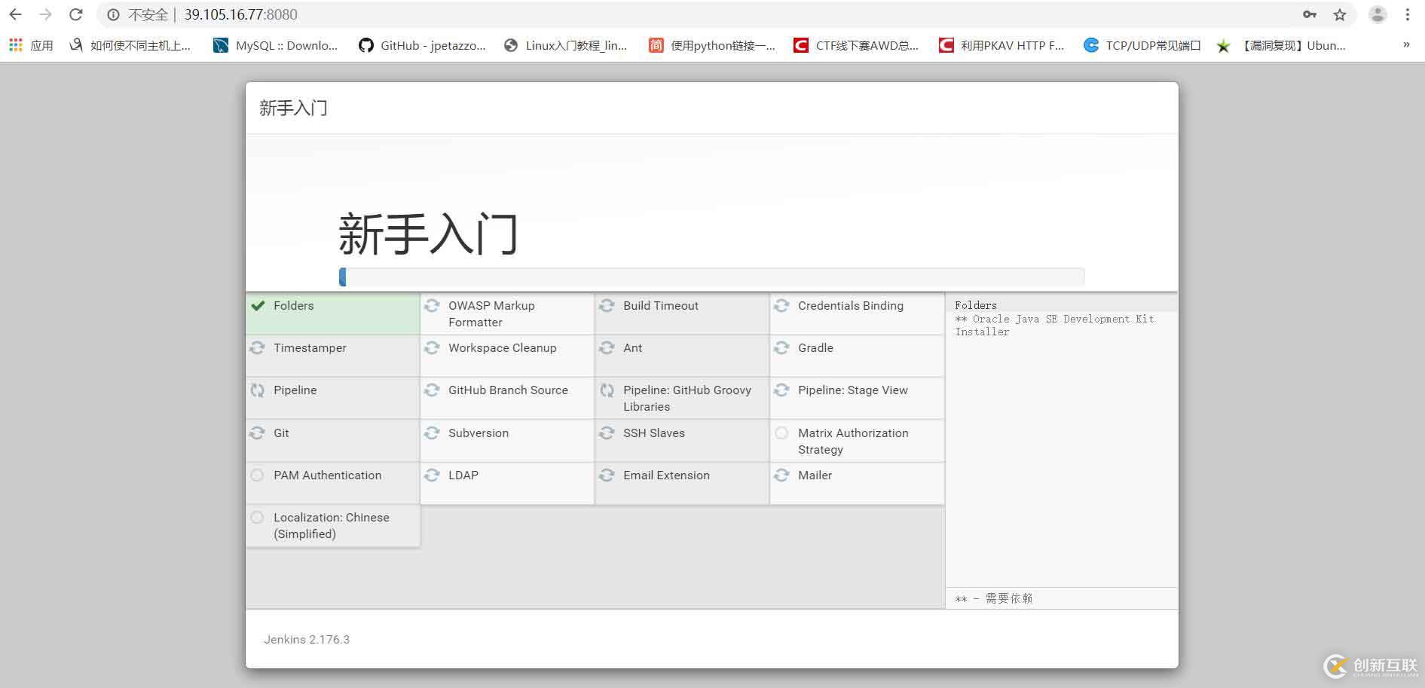Click the large 新手入门 heading above progress bar
This screenshot has height=688, width=1425.
pyautogui.click(x=428, y=234)
